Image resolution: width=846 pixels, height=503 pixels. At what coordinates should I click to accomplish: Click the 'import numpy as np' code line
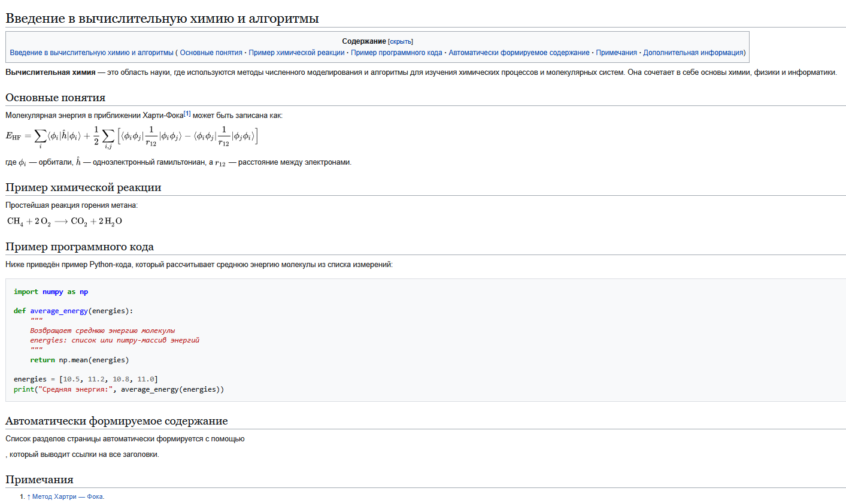(x=51, y=292)
